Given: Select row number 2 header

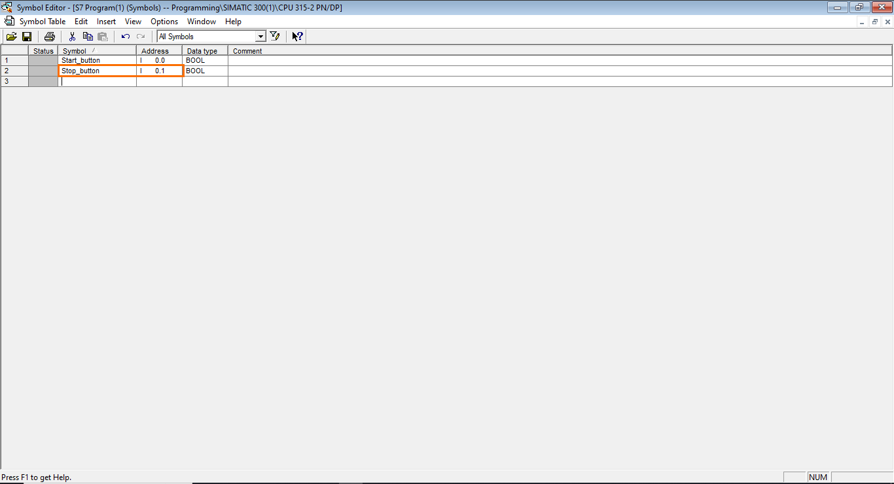Looking at the screenshot, I should tap(14, 71).
